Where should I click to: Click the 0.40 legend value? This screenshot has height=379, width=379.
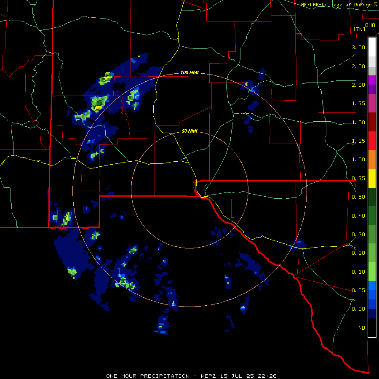point(358,216)
